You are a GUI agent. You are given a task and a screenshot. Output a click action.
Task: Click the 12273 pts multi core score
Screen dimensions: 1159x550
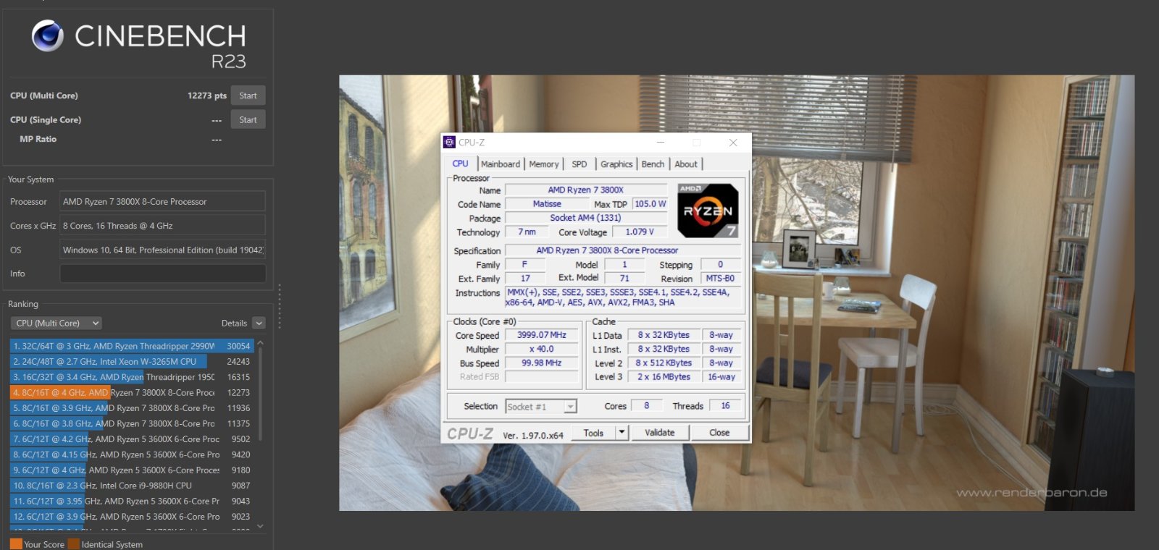click(207, 96)
